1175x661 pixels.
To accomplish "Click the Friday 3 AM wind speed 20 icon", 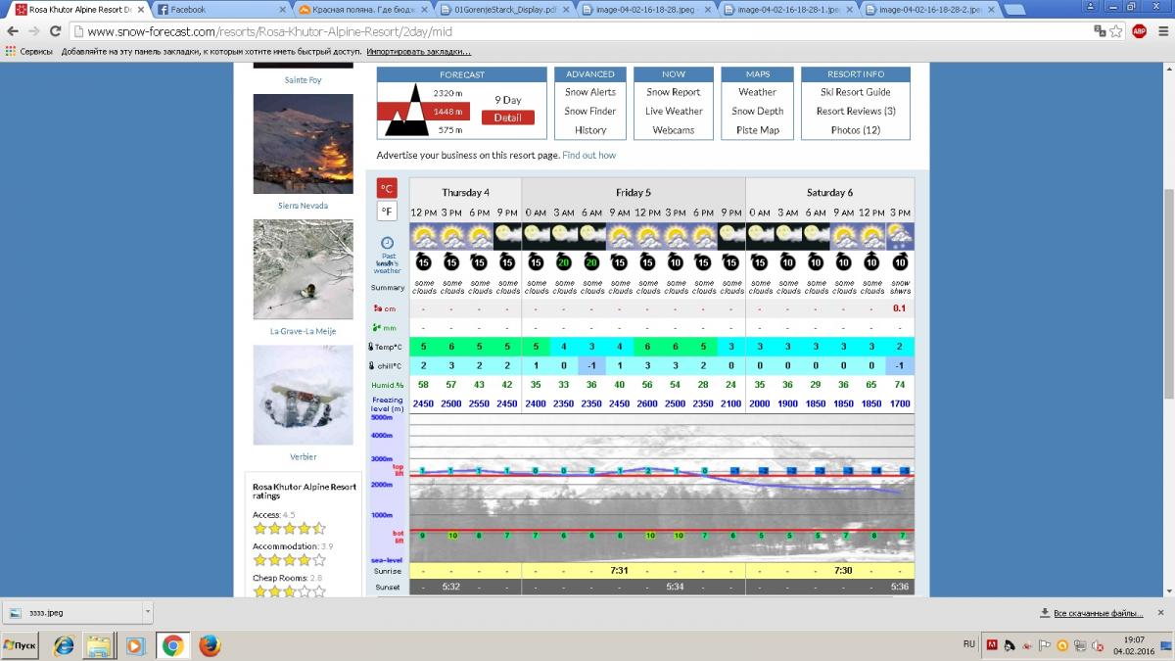I will 563,262.
